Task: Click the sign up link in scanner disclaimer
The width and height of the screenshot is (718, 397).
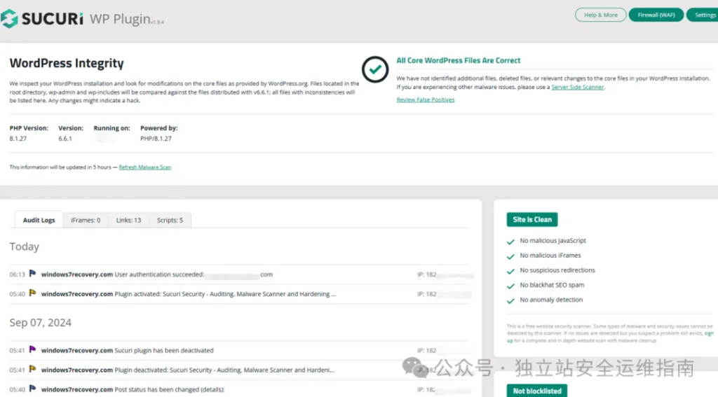Action: point(708,333)
